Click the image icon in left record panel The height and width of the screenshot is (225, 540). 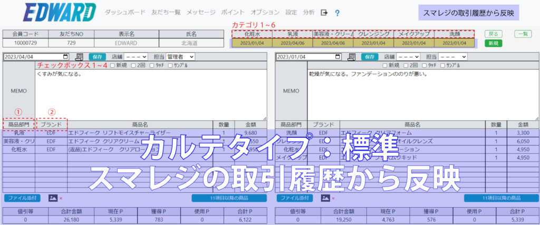click(x=53, y=198)
